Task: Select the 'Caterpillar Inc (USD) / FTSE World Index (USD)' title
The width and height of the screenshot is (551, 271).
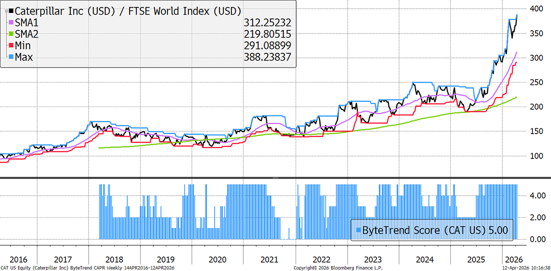Action: pyautogui.click(x=129, y=11)
